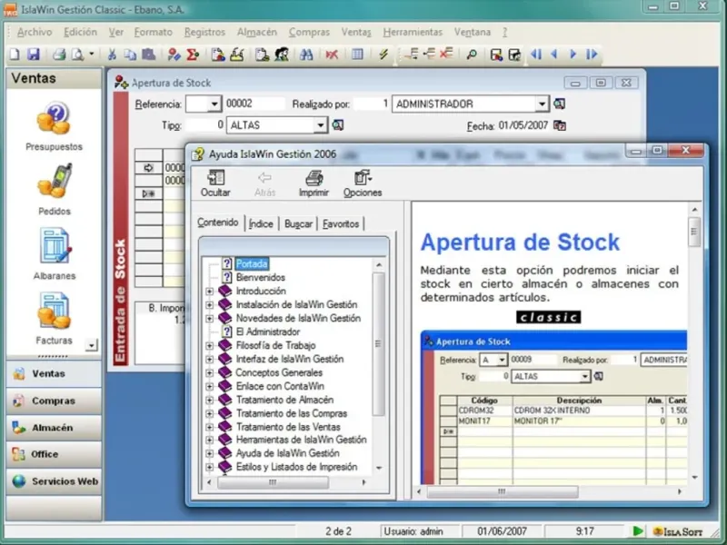Click the Cut scissors icon
727x545 pixels.
[112, 54]
